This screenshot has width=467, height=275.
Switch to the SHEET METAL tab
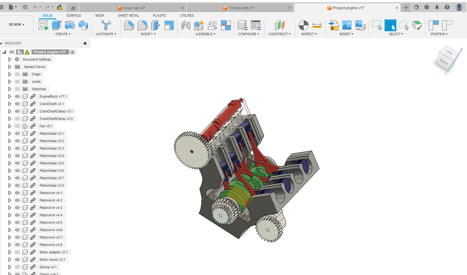pyautogui.click(x=129, y=15)
